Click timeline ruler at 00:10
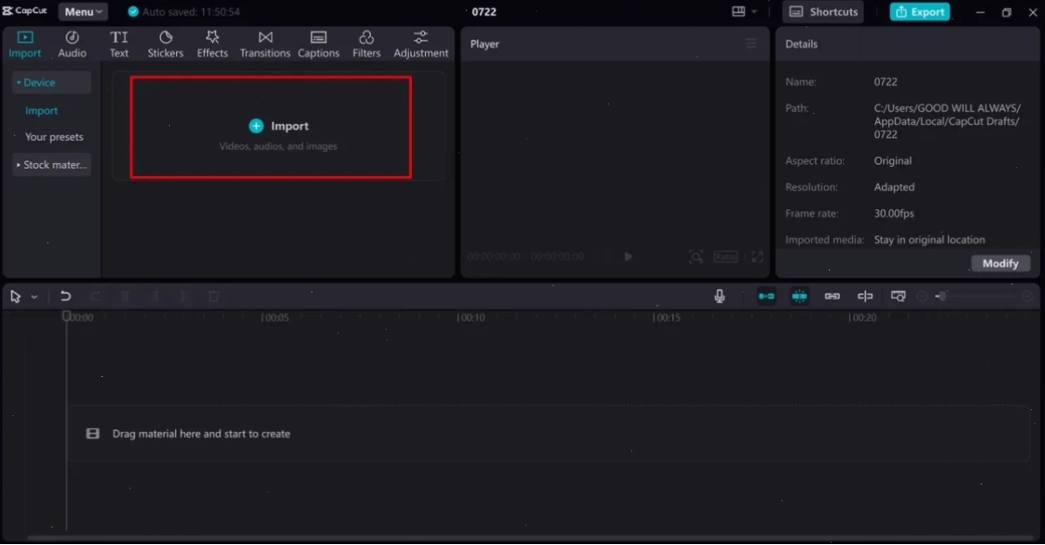Viewport: 1045px width, 545px height. 471,318
